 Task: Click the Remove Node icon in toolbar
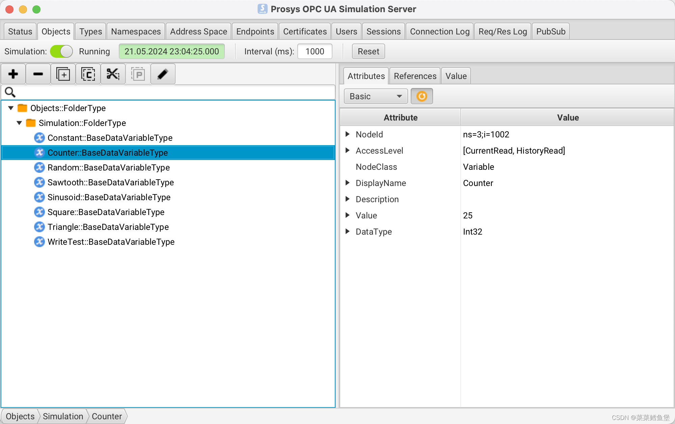pos(37,75)
